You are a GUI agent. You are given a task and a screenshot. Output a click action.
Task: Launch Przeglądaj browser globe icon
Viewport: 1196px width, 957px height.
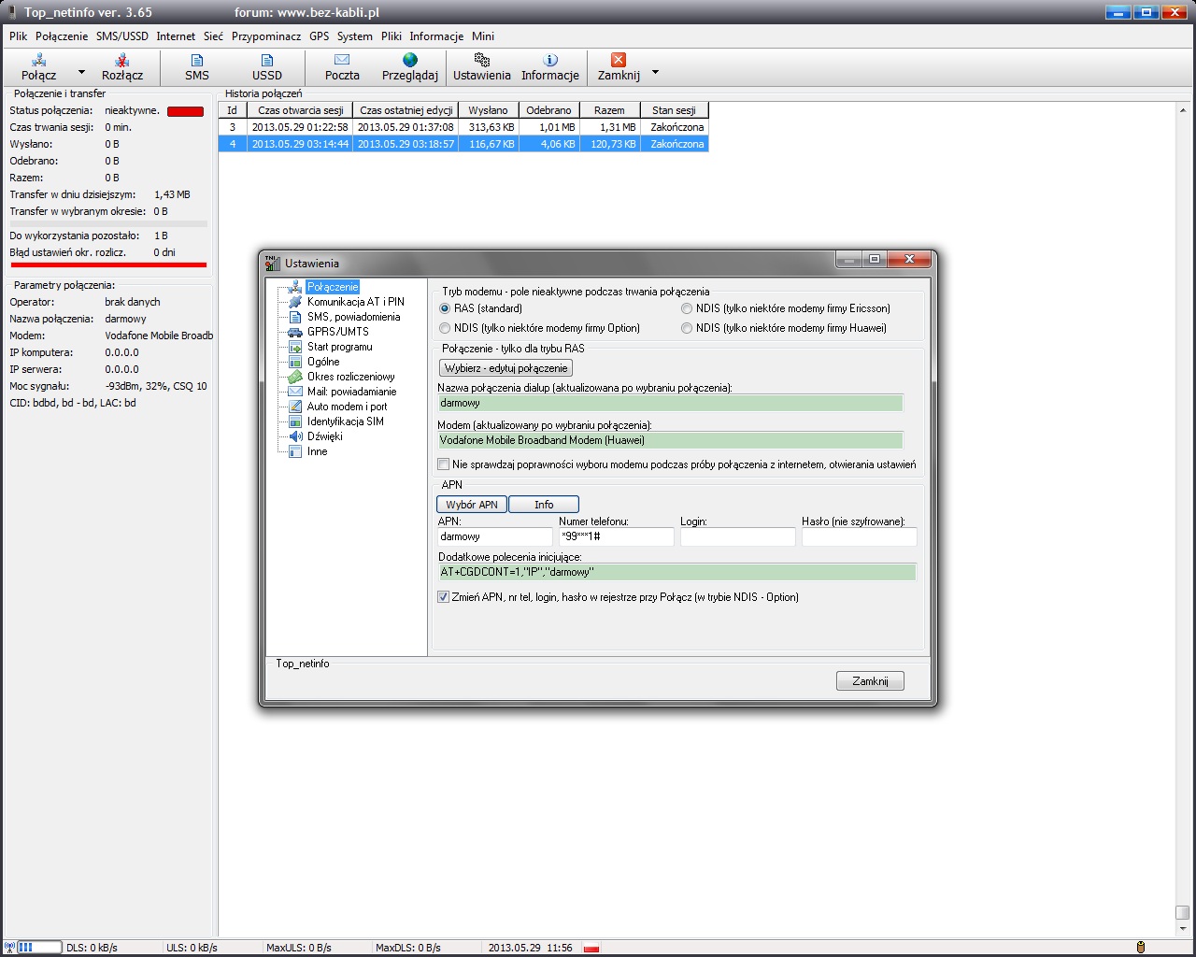[x=409, y=61]
